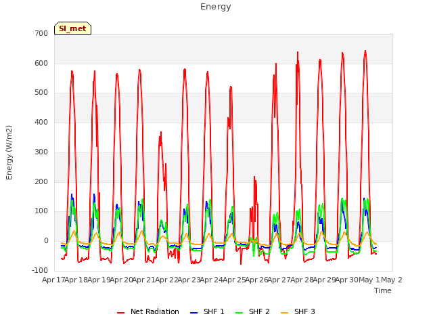The height and width of the screenshot is (325, 433).
Task: Click the Energy (W/m2) y-axis label
Action: pyautogui.click(x=9, y=152)
